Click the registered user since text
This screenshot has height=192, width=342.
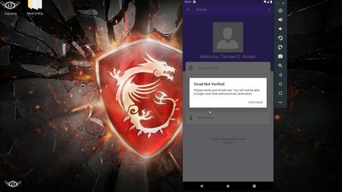pos(228,141)
